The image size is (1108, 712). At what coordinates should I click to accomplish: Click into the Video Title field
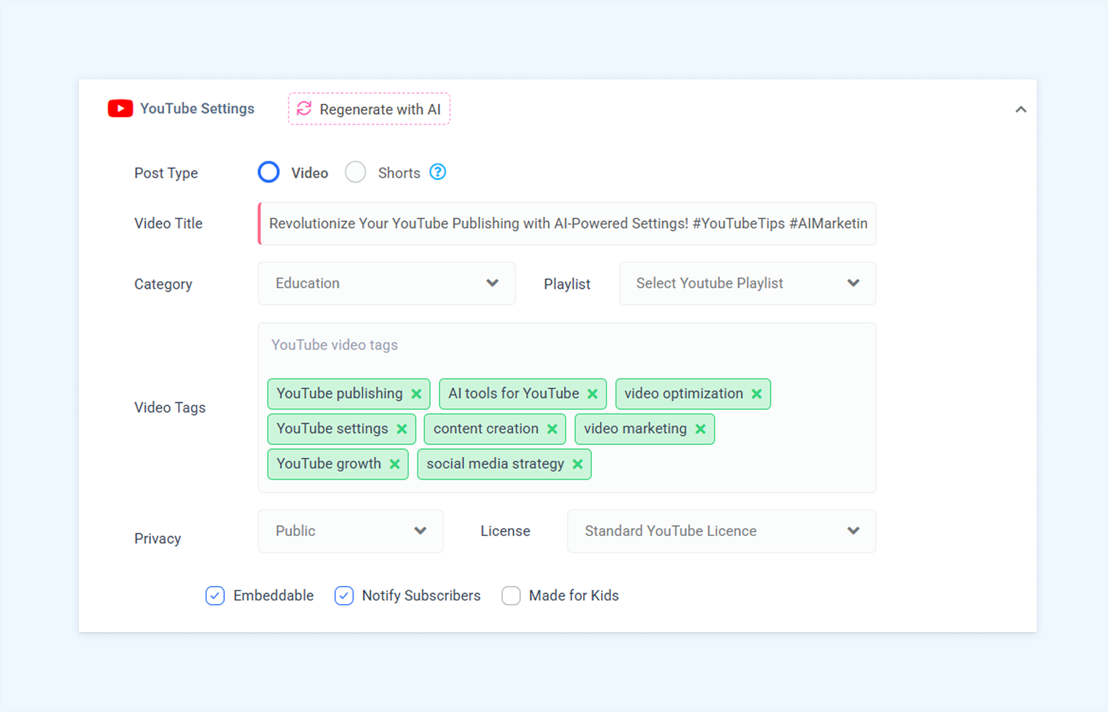[x=567, y=224]
